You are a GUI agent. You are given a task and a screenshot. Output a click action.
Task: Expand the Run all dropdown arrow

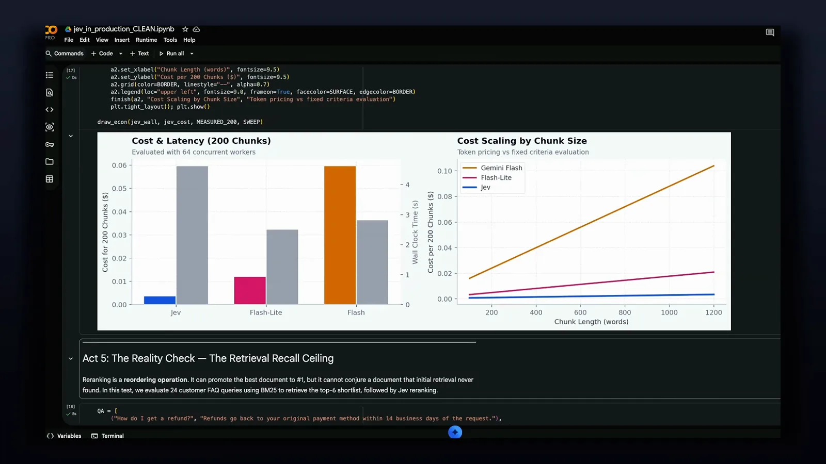(x=192, y=54)
